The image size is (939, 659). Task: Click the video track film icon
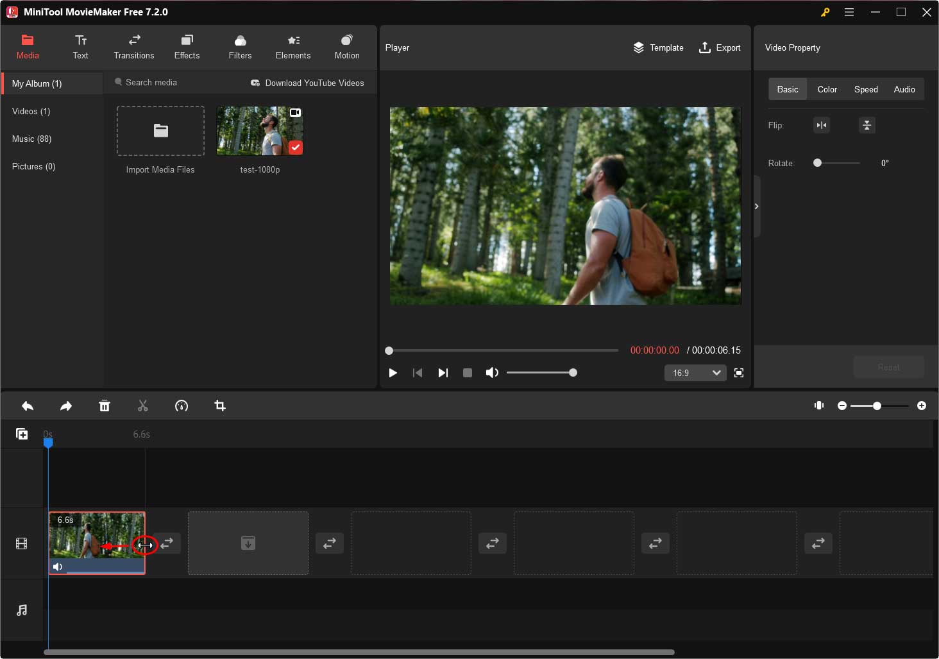22,544
